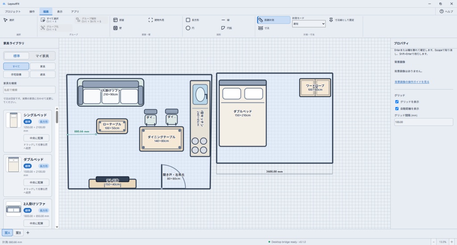Open the 計測モード dropdown
This screenshot has height=245, width=457.
309,24
